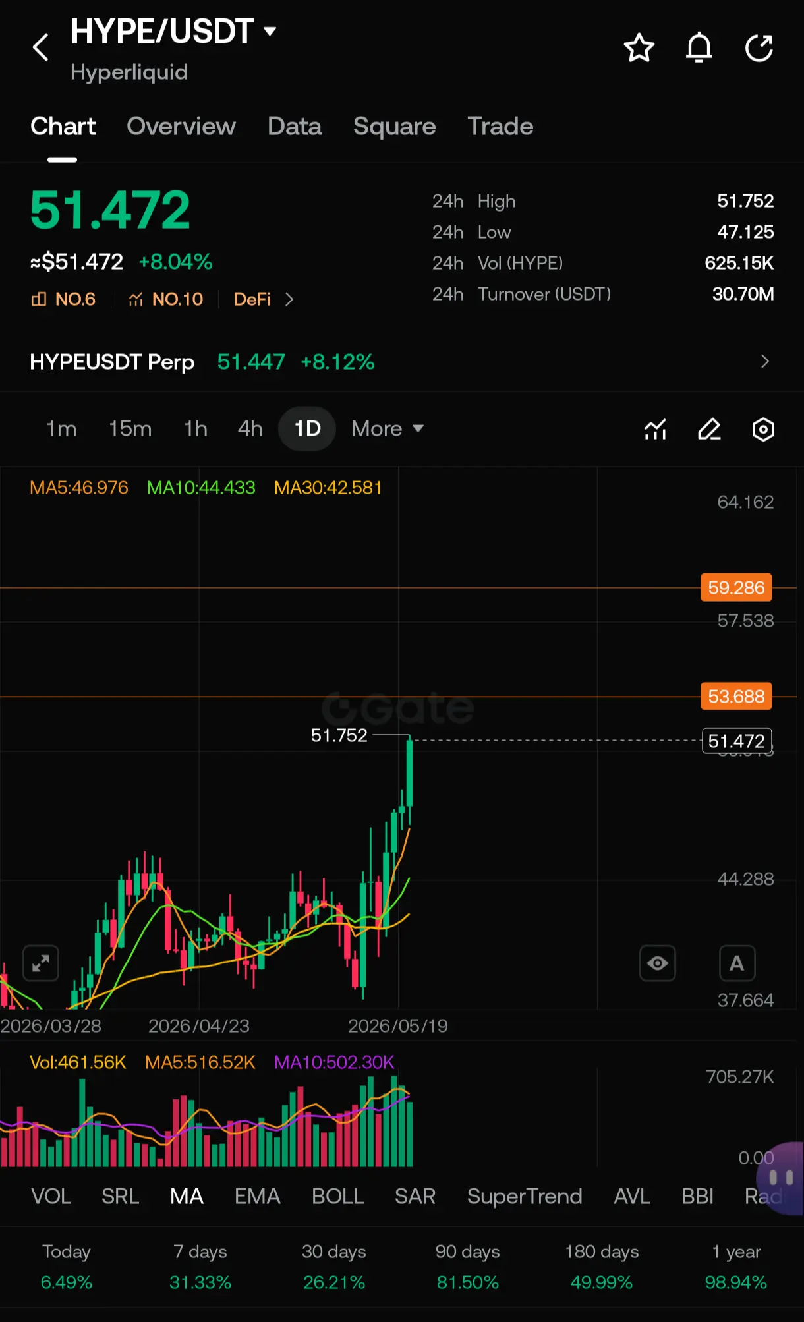The width and height of the screenshot is (804, 1322).
Task: Switch to the Chart tab
Action: pyautogui.click(x=63, y=126)
